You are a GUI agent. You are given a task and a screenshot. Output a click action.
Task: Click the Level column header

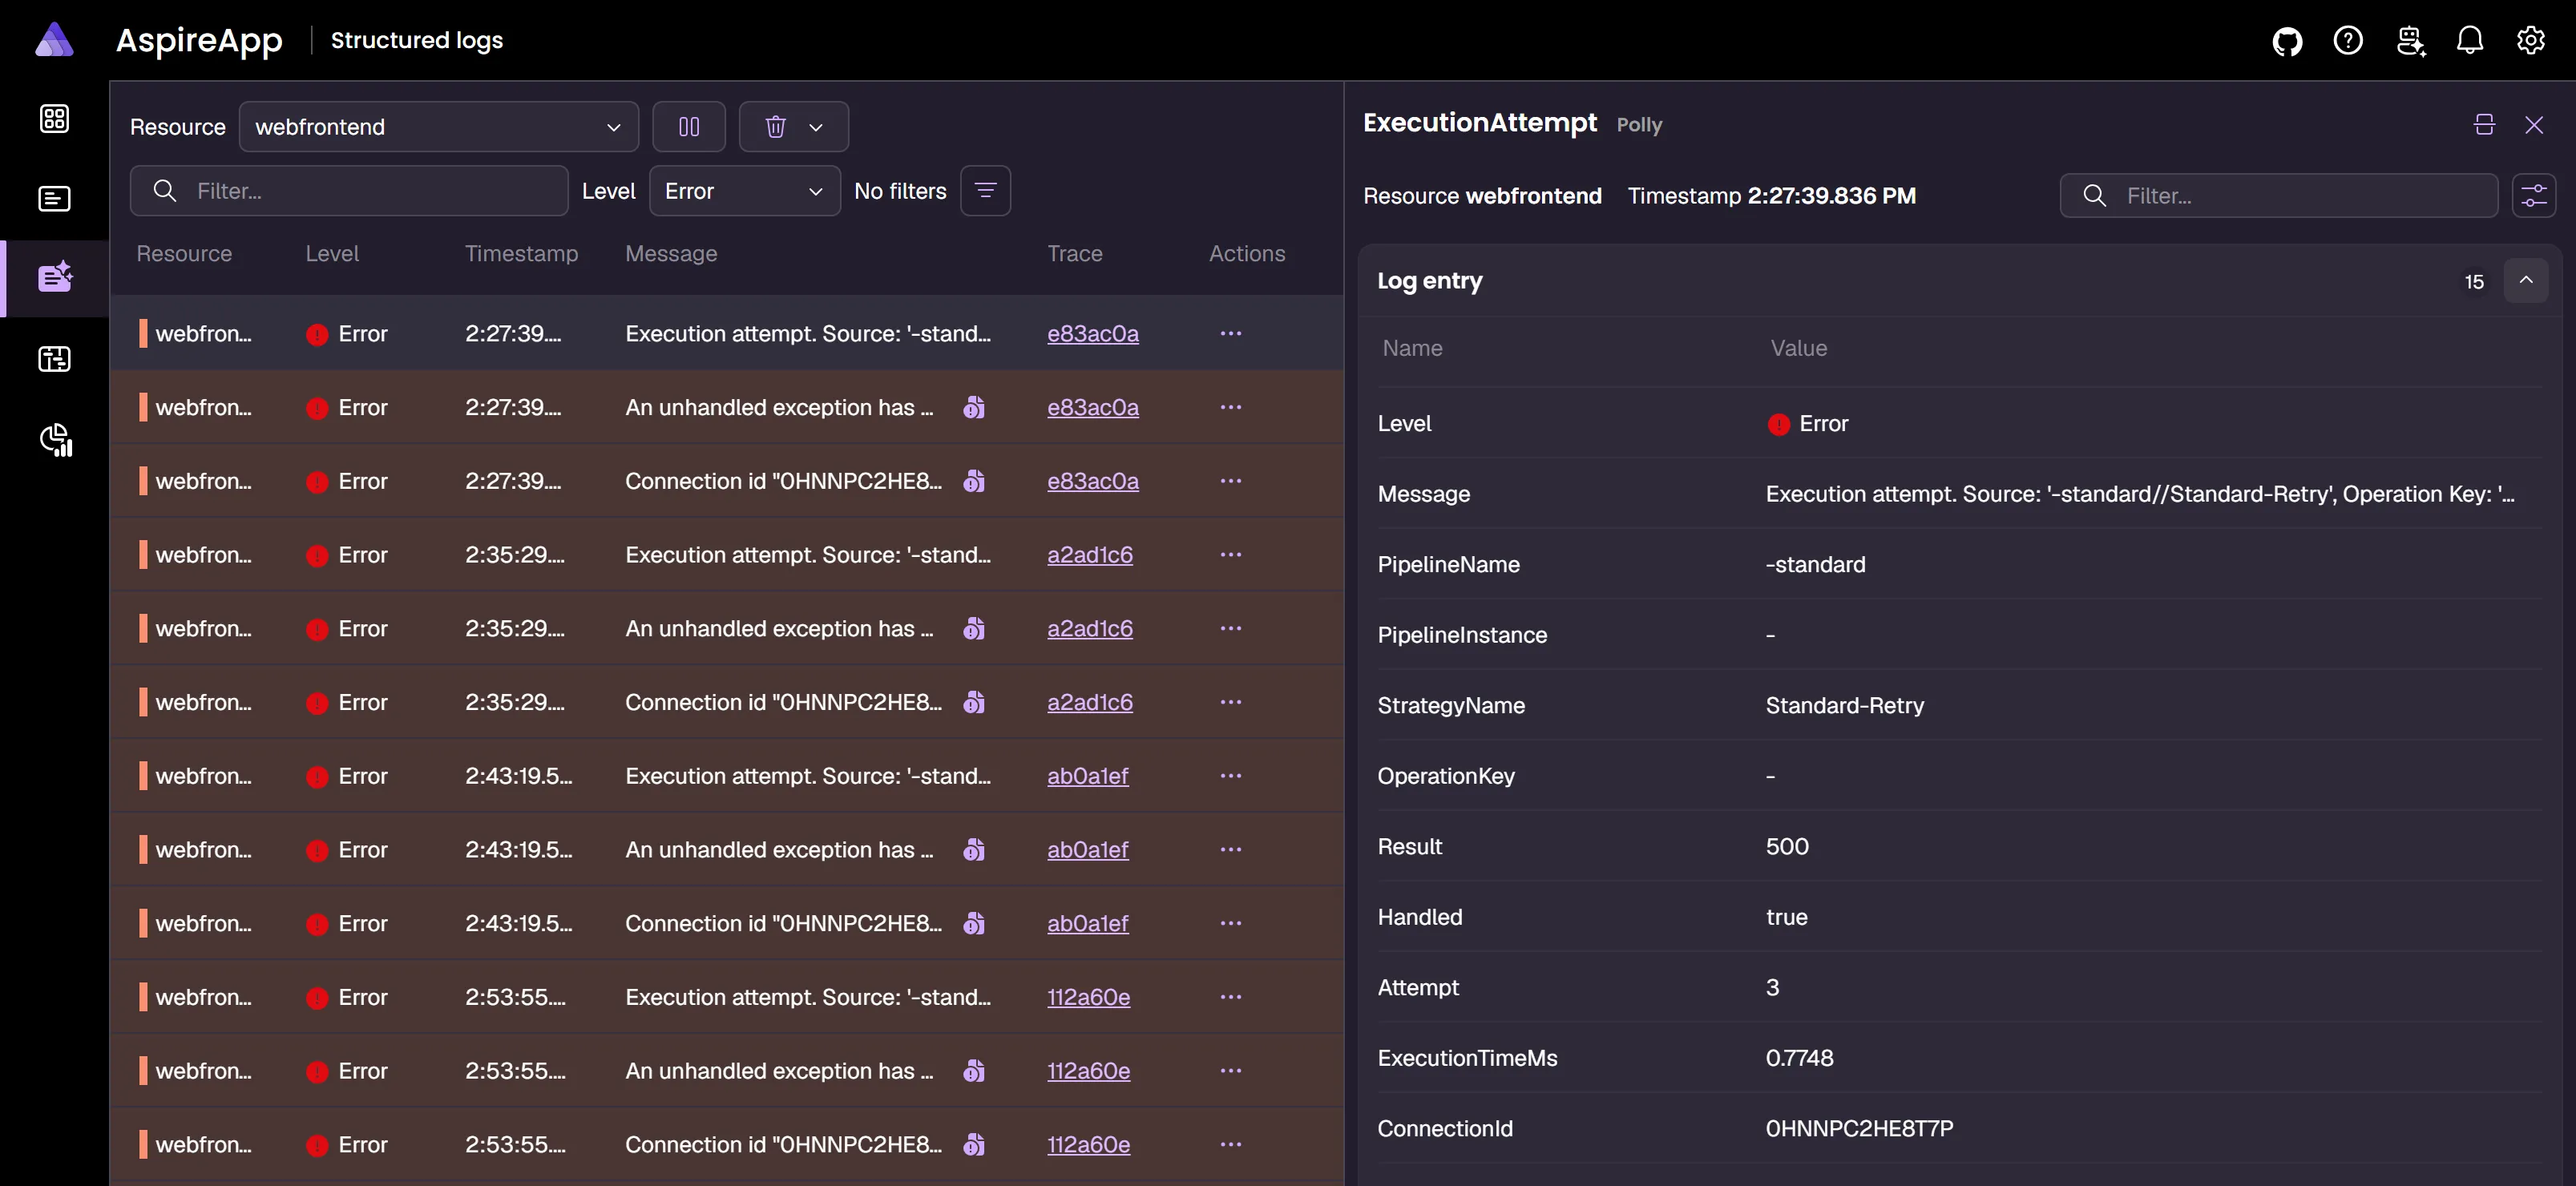point(332,254)
